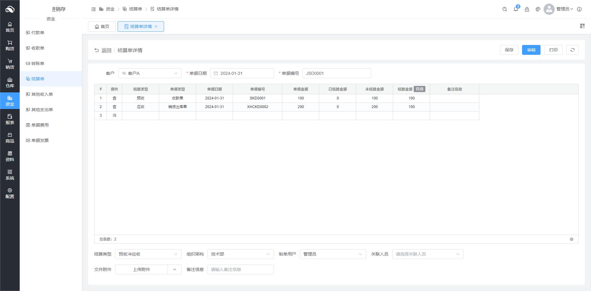
Task: Close the 结算单详情 tab
Action: [156, 26]
